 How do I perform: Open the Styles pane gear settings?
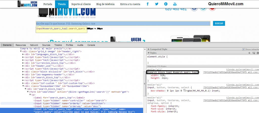[257, 53]
